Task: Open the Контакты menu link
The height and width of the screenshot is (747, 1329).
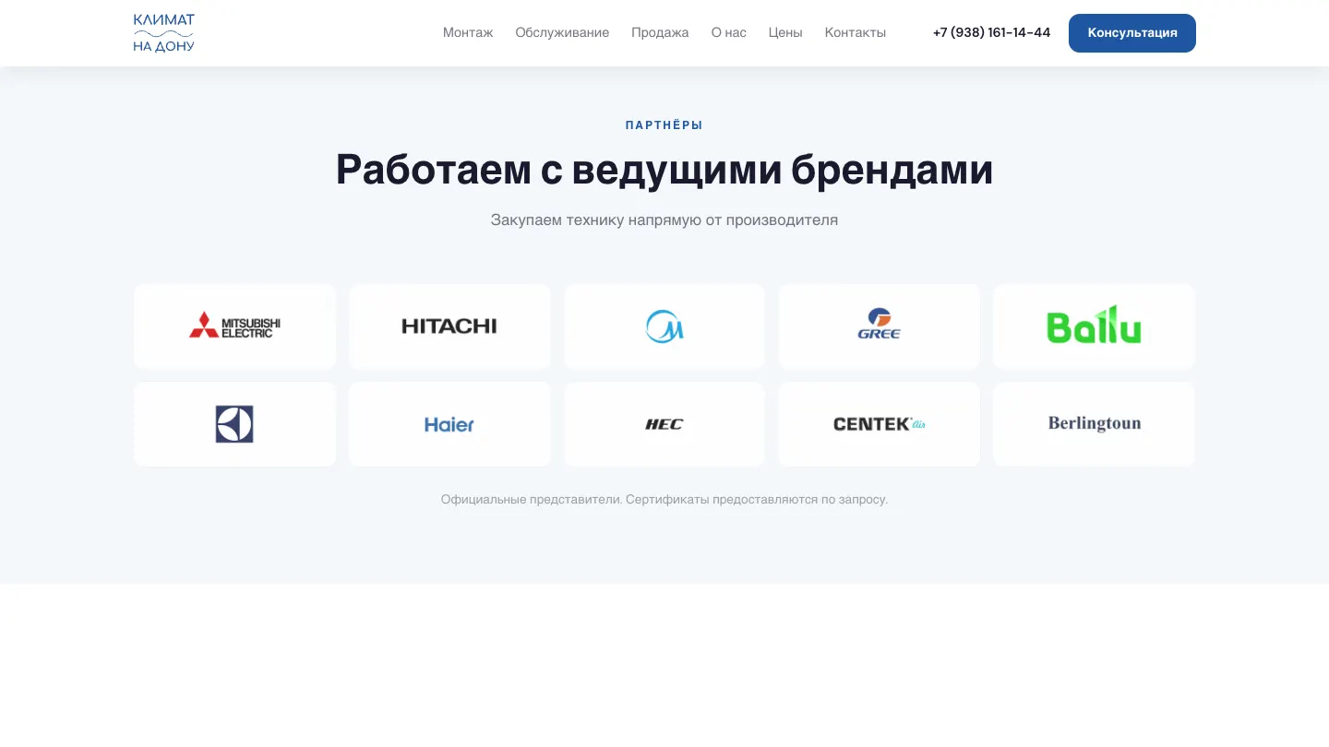Action: coord(855,32)
